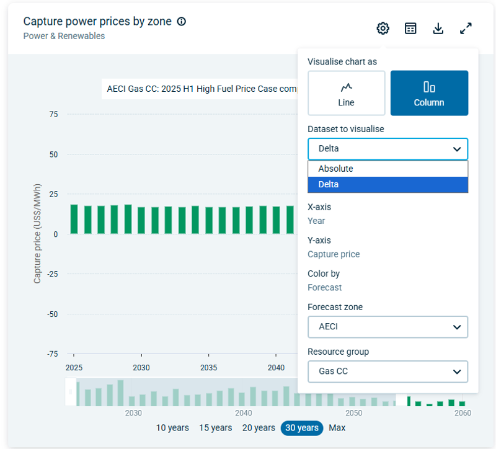Collapse the Dataset to visualise dropdown
Viewport: 496px width, 449px height.
387,149
